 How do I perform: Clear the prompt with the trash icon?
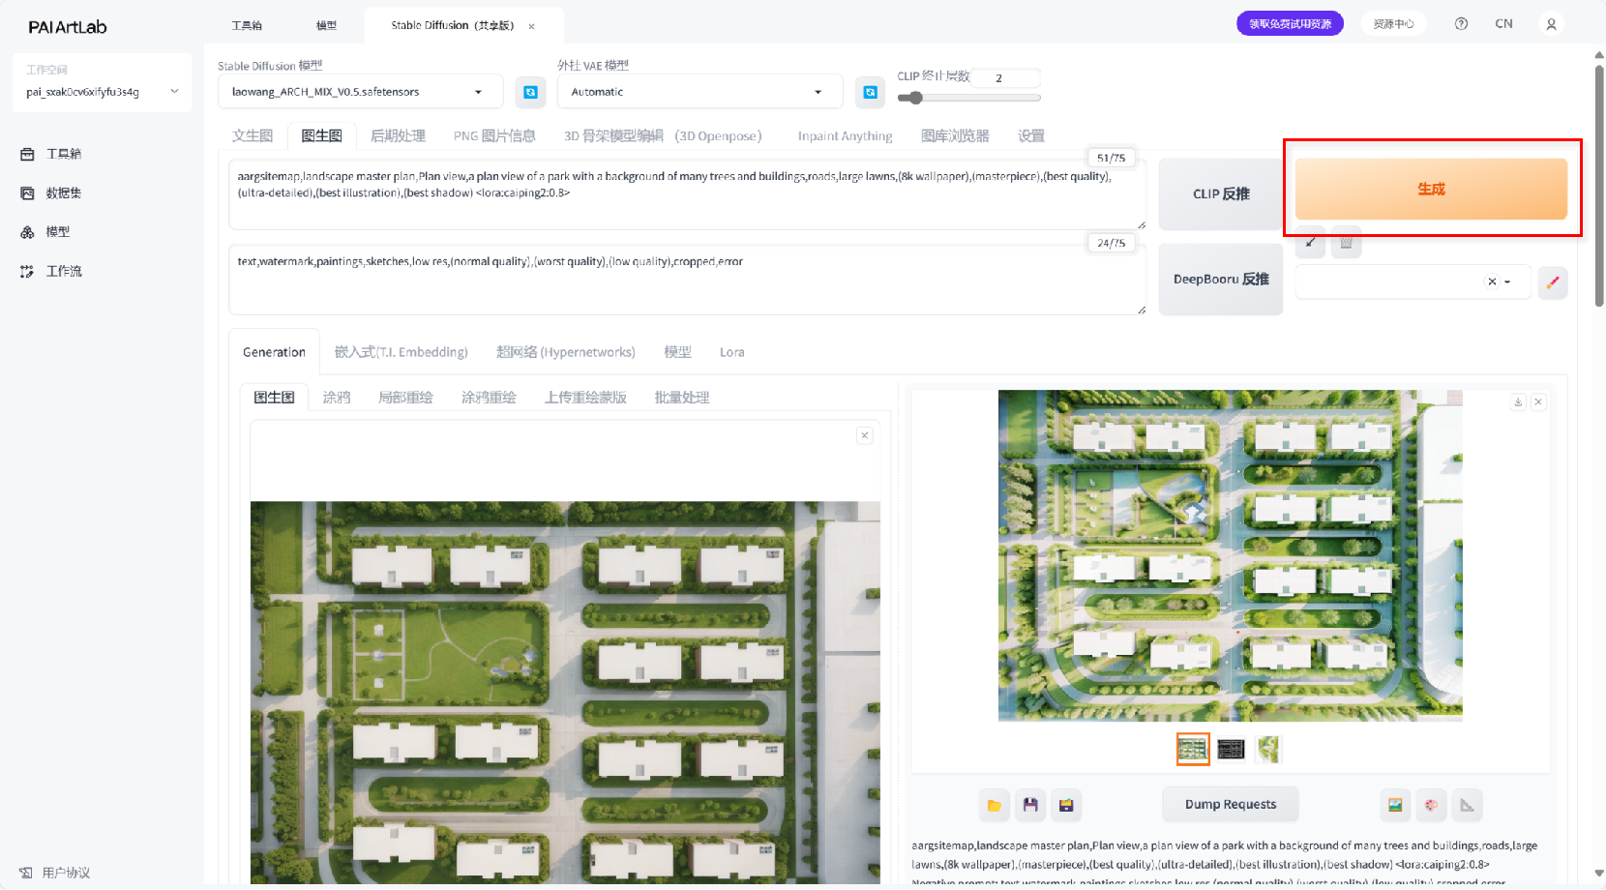(1346, 242)
